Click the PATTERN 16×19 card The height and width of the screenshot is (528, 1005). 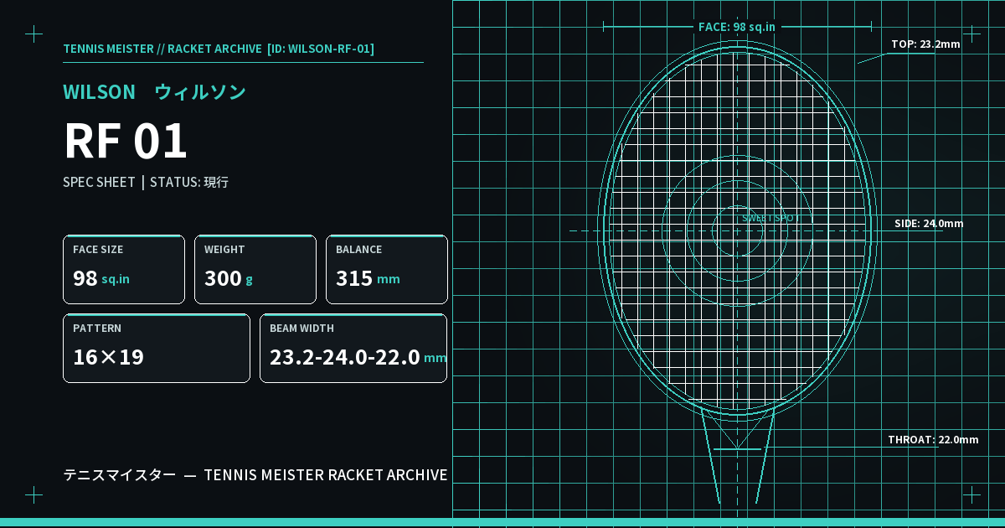157,348
